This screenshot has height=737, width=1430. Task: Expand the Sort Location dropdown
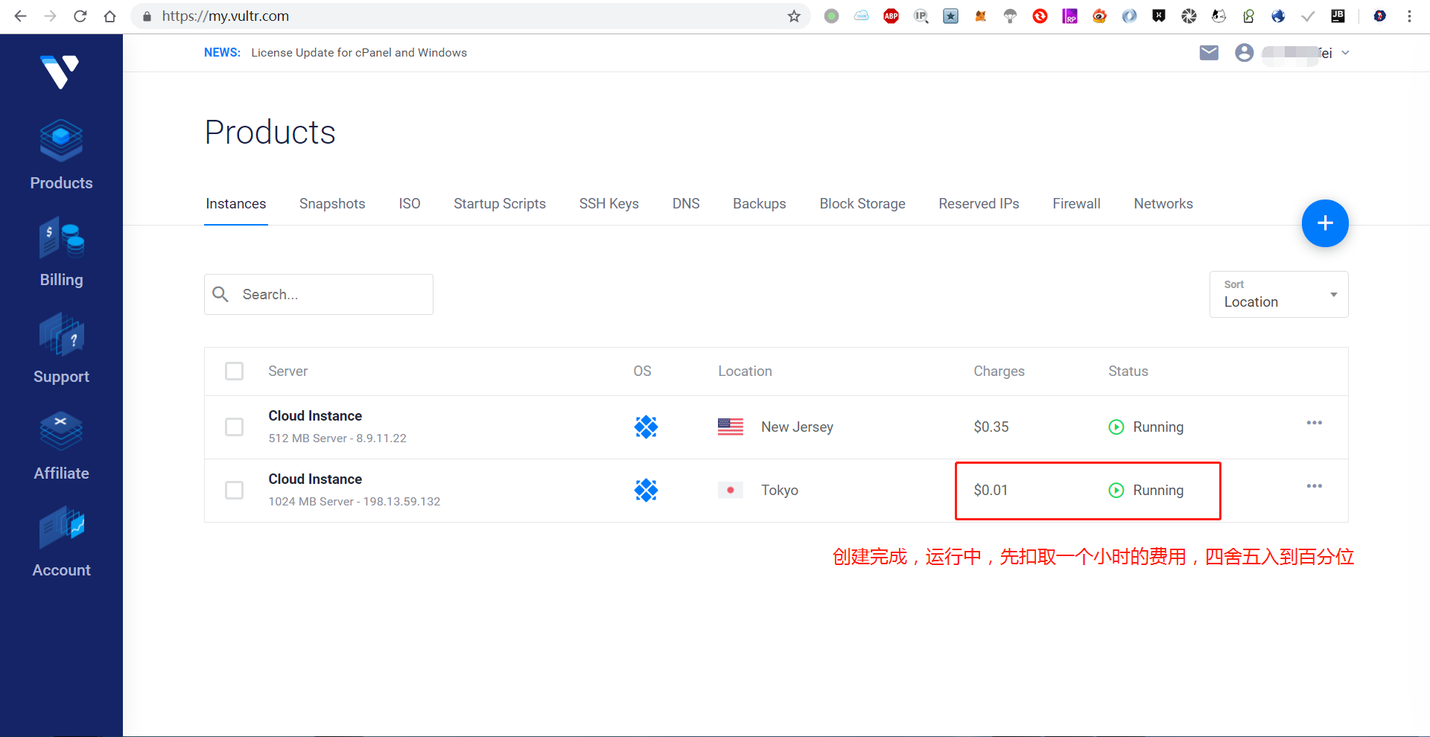[1279, 295]
